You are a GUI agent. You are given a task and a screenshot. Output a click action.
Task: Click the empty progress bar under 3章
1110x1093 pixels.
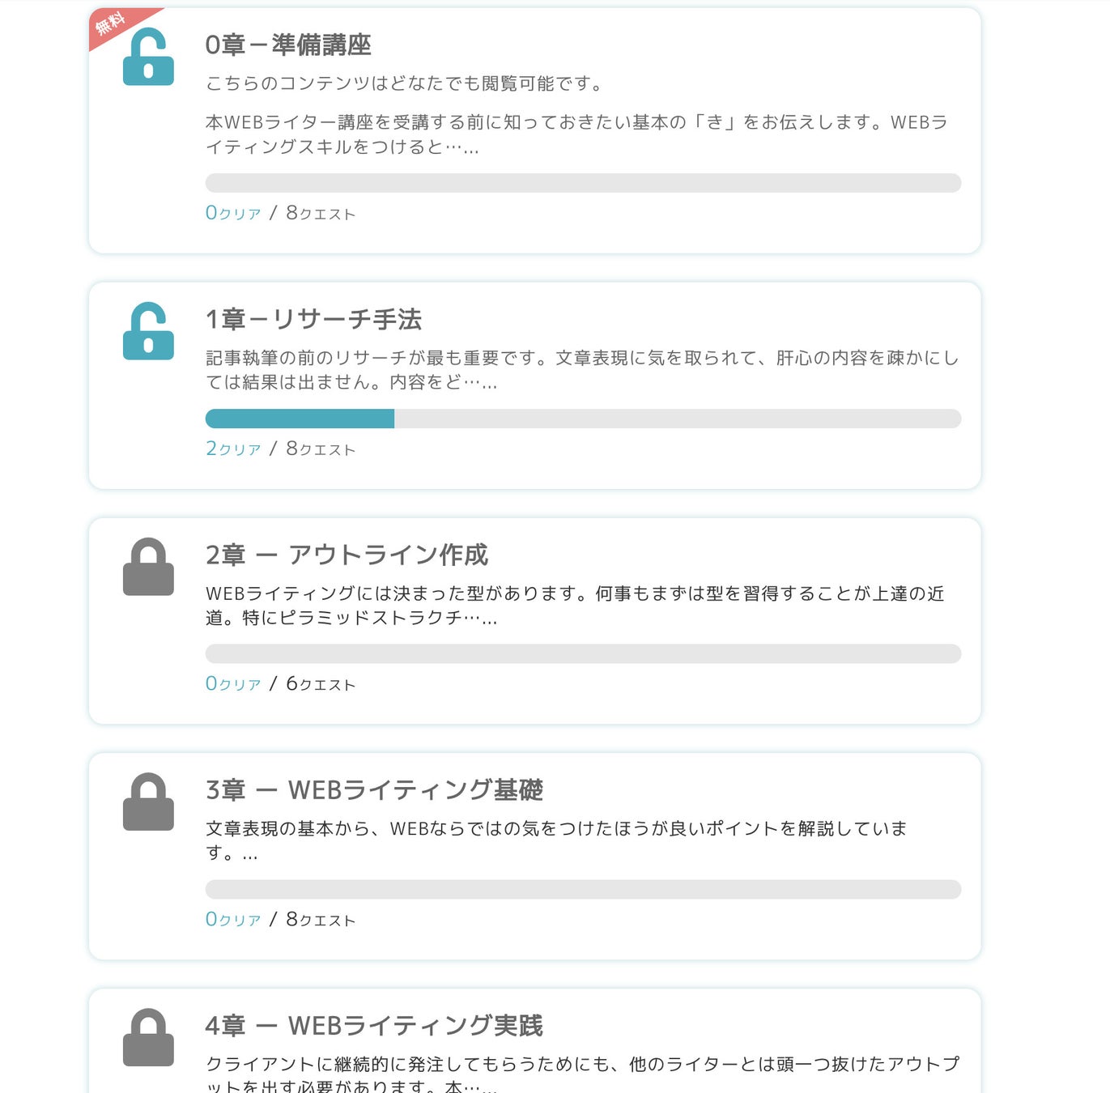coord(583,890)
